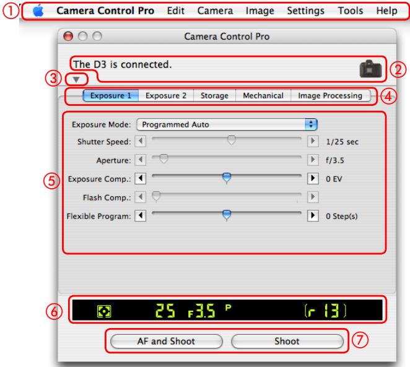Open the Settings menu
The image size is (410, 367).
pyautogui.click(x=306, y=11)
